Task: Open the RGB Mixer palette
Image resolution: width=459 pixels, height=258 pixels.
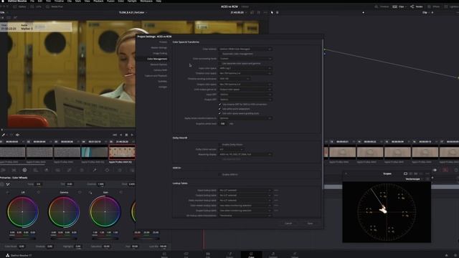Action: [x=46, y=170]
